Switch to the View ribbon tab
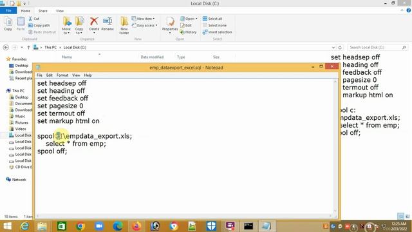 [60, 11]
